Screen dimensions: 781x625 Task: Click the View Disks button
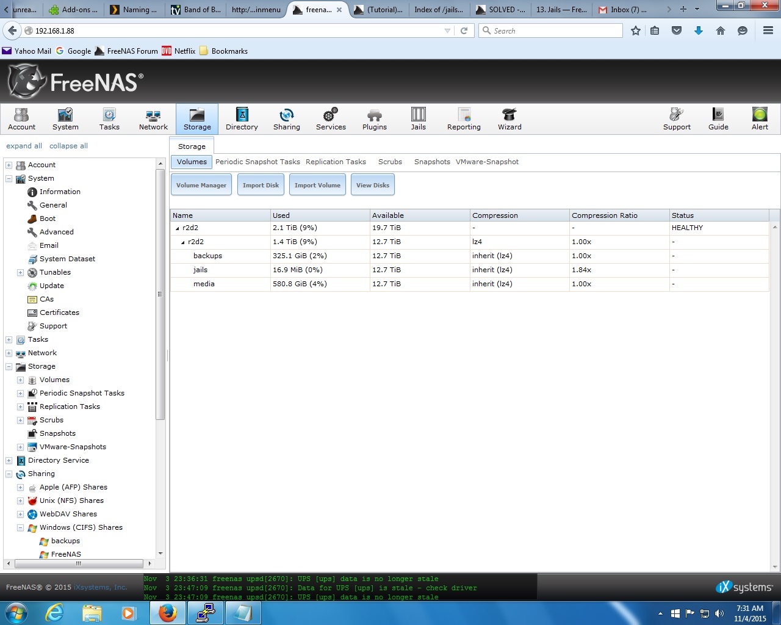click(372, 185)
